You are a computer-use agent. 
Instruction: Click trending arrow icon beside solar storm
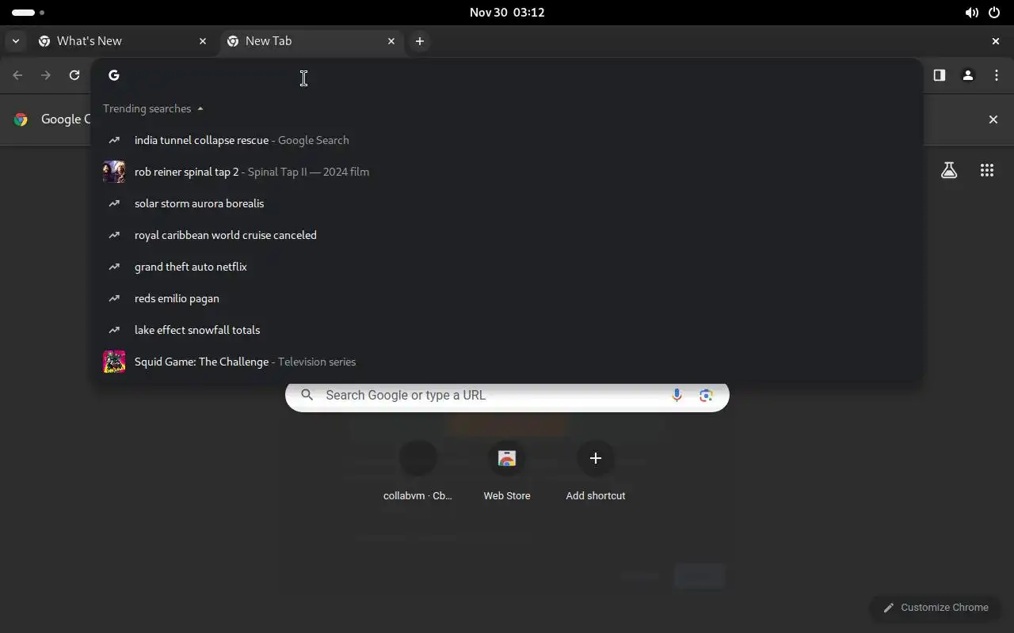click(x=114, y=203)
